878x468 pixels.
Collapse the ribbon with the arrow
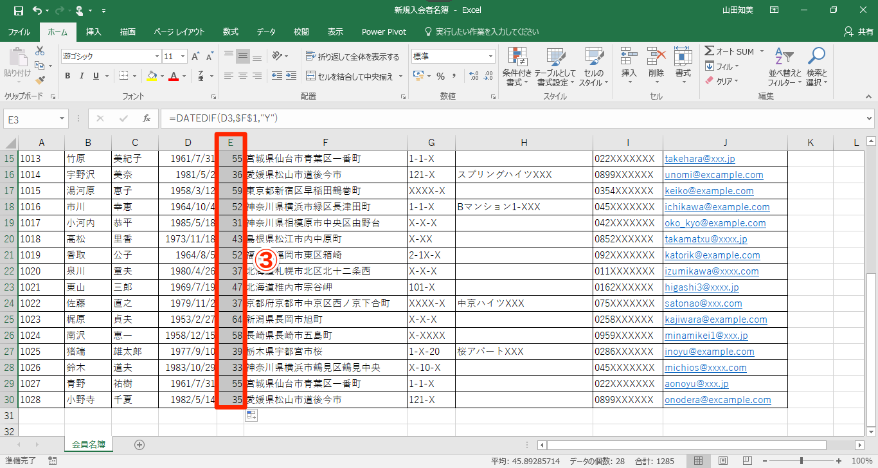[868, 96]
